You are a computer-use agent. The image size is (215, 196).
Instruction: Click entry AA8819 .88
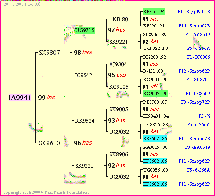[x=155, y=147]
